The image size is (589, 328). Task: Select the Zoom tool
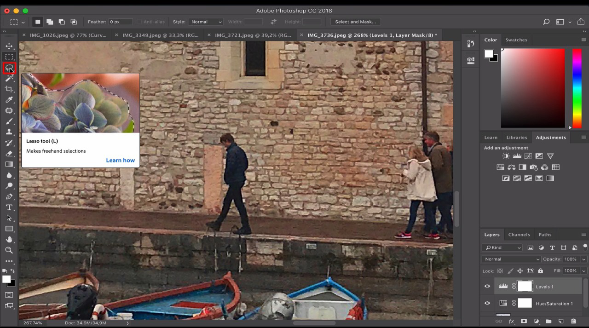point(9,250)
